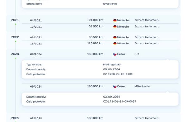The image size is (187, 122).
Task: Click the protocol number CZ-3706-24-09-0109
Action: point(118,74)
